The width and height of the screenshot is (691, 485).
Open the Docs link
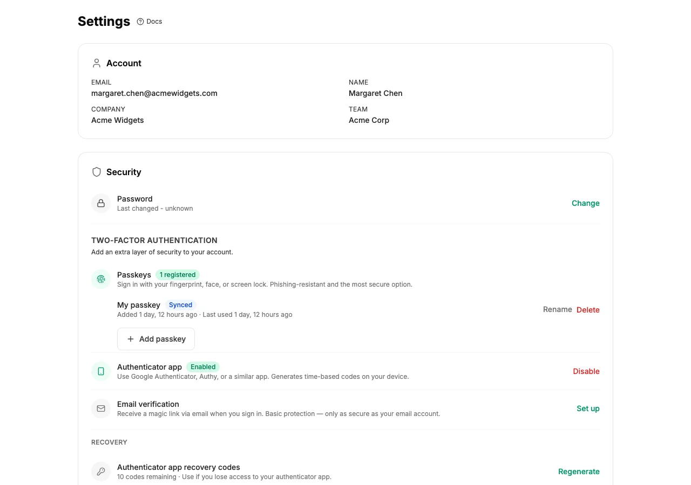coord(154,22)
